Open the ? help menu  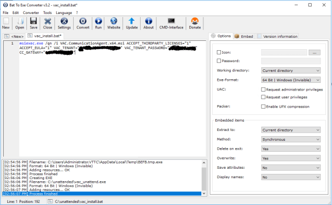77,12
